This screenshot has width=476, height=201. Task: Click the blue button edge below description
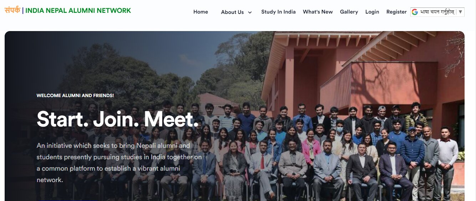(x=67, y=200)
